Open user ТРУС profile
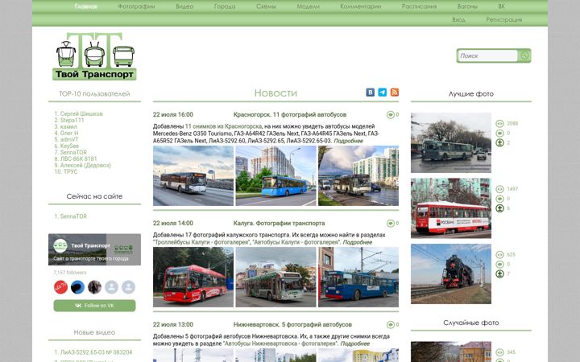Viewport: 580px width, 362px height. click(x=71, y=172)
